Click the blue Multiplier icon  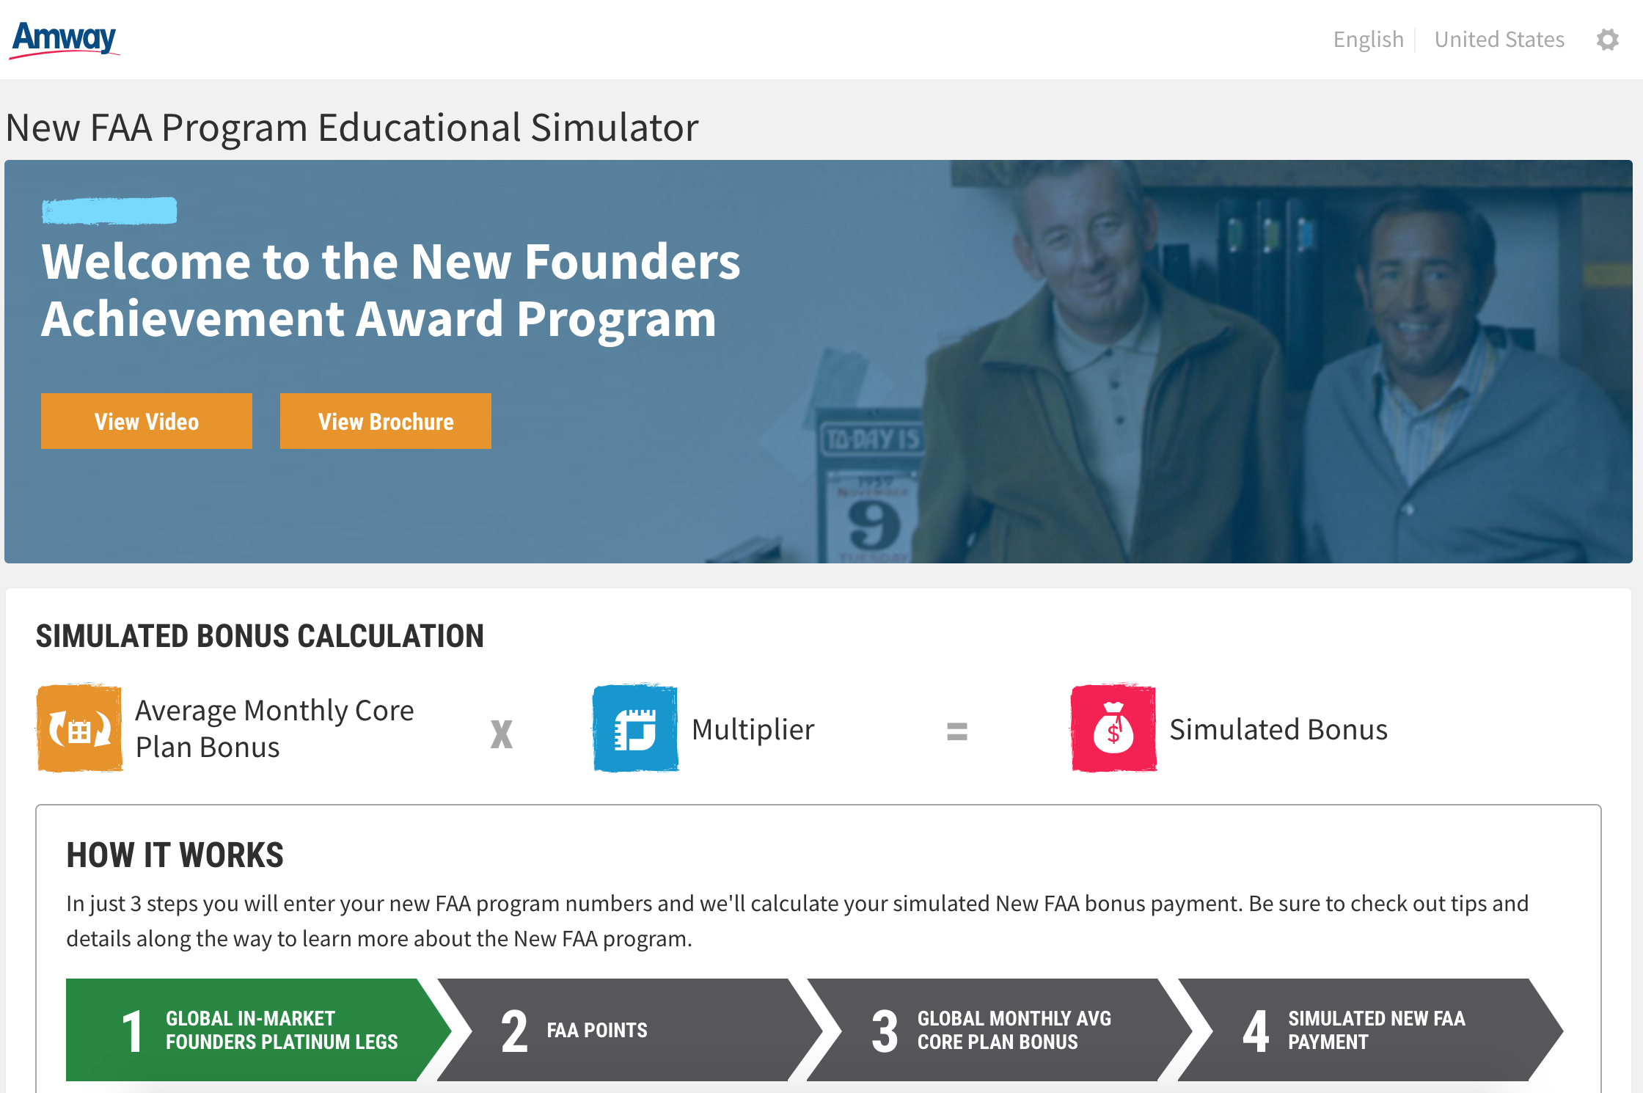(635, 728)
